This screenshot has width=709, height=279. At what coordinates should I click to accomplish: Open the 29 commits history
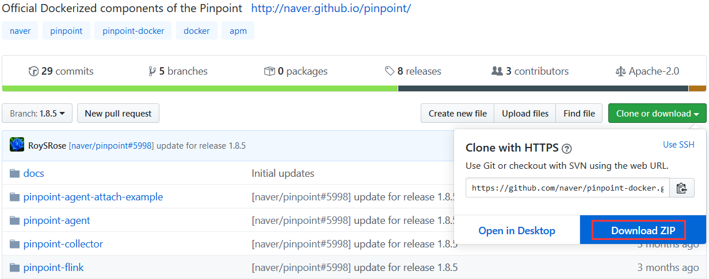(x=61, y=71)
